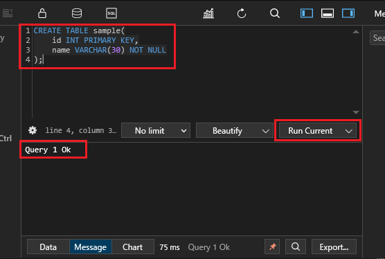Viewport: 385px width, 259px height.
Task: Switch to the Message tab
Action: pyautogui.click(x=90, y=247)
